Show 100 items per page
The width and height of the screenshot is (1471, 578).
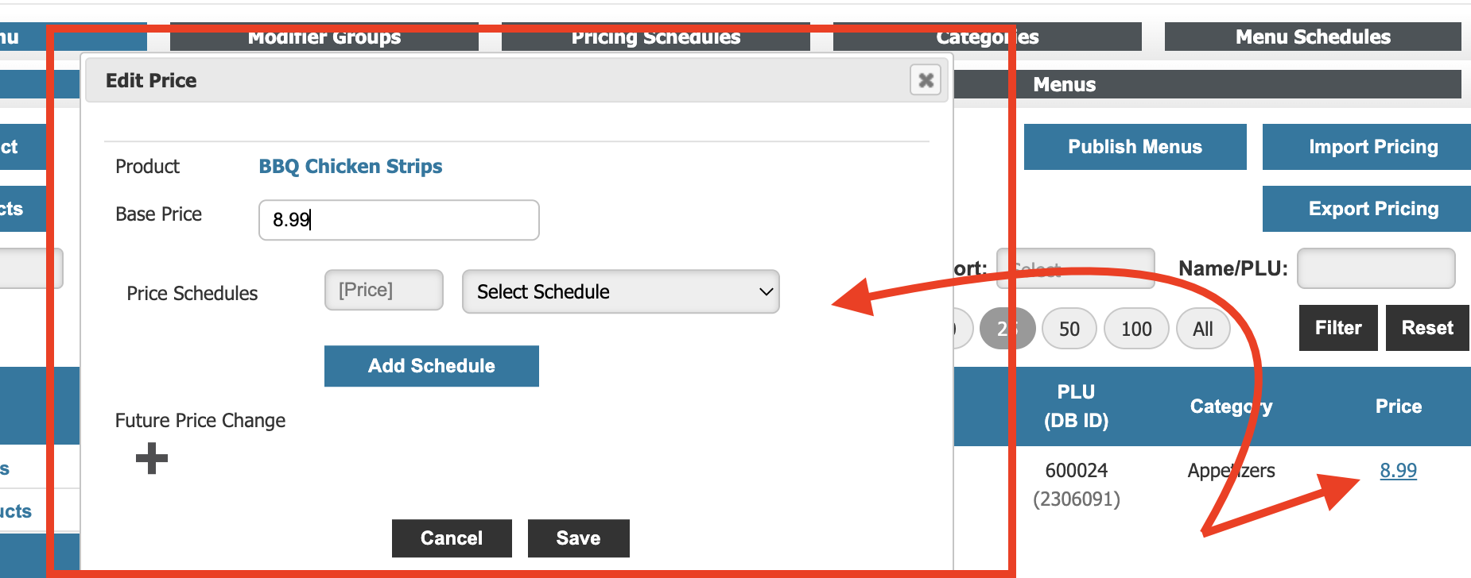(x=1136, y=329)
